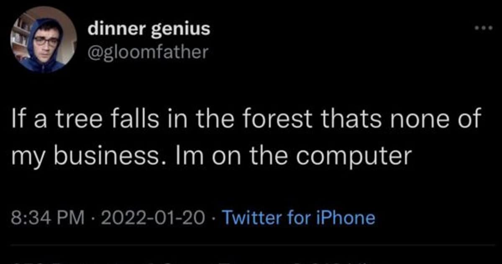Click the 2022-01-20 date
Image resolution: width=502 pixels, height=264 pixels.
click(153, 218)
